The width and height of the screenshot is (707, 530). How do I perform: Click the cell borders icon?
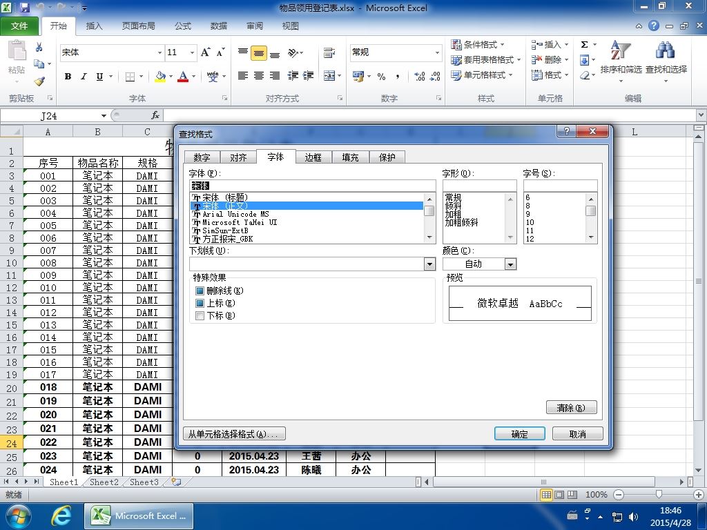coord(130,77)
